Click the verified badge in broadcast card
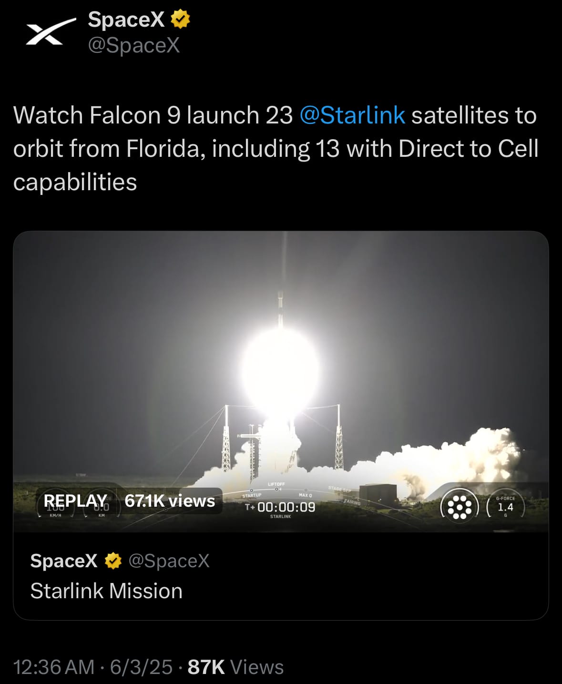The height and width of the screenshot is (684, 562). pos(113,561)
